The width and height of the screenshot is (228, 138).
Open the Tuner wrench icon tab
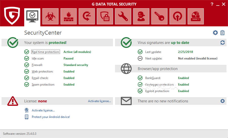pos(123,16)
